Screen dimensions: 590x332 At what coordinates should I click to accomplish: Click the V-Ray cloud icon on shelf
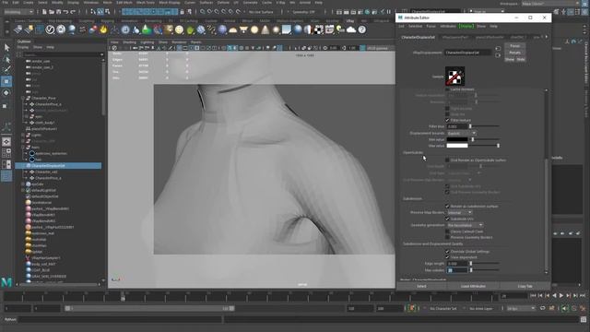[351, 30]
